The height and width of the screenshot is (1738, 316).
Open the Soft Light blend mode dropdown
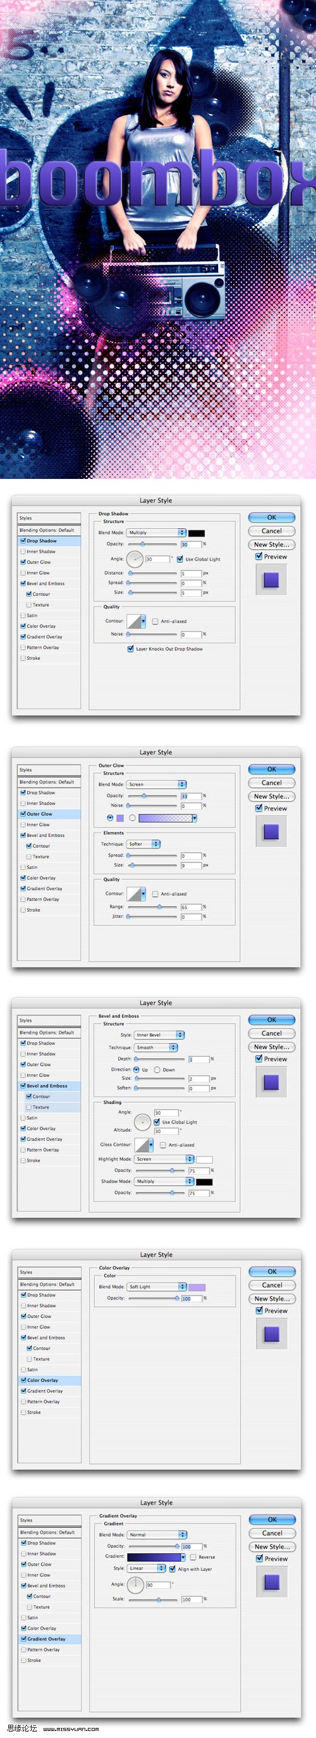(156, 1287)
